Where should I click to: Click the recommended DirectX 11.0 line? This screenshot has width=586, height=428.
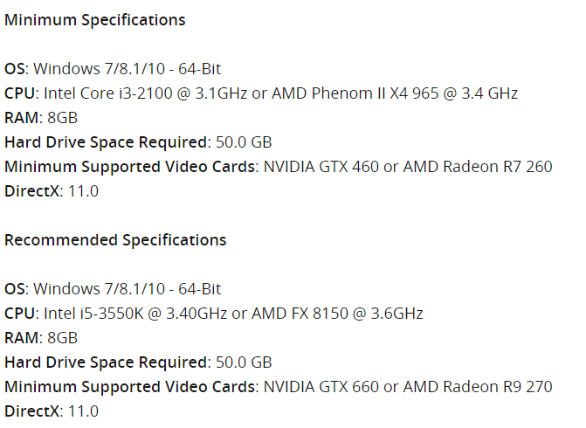click(x=52, y=411)
